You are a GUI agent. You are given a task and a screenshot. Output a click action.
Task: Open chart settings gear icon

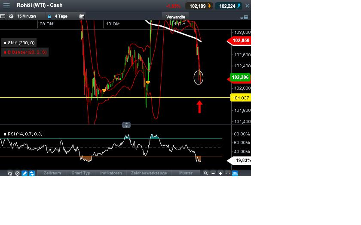pos(11,16)
